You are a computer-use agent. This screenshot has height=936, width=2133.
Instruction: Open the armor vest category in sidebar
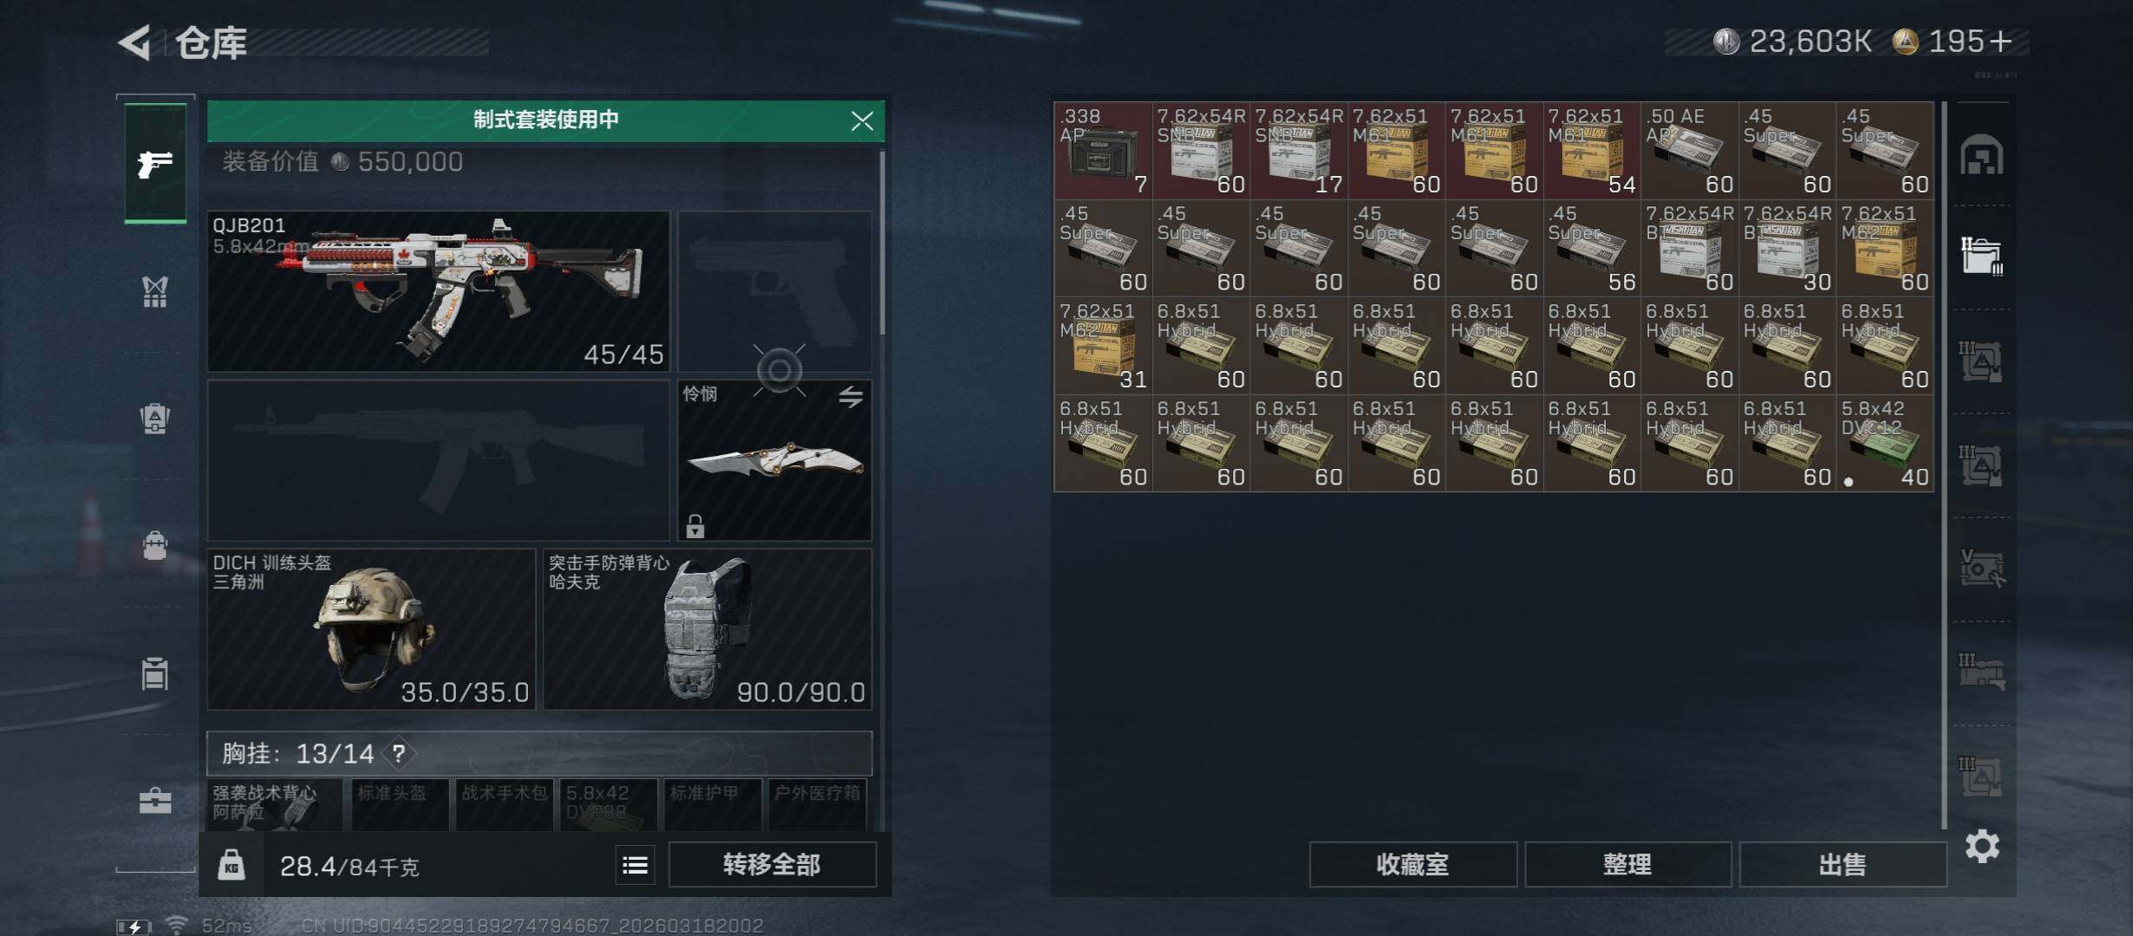pyautogui.click(x=155, y=292)
